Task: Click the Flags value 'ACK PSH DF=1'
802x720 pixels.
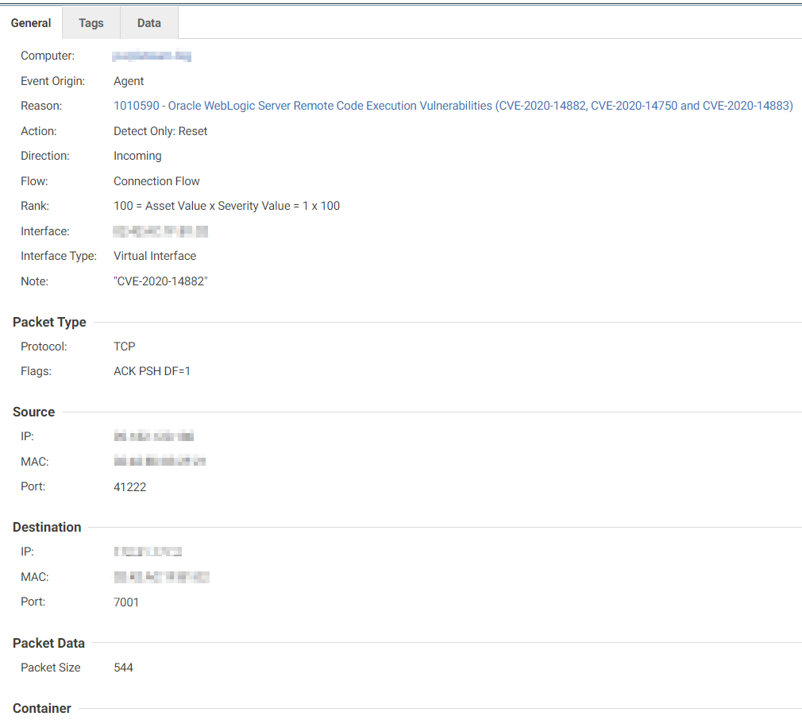Action: pos(152,371)
